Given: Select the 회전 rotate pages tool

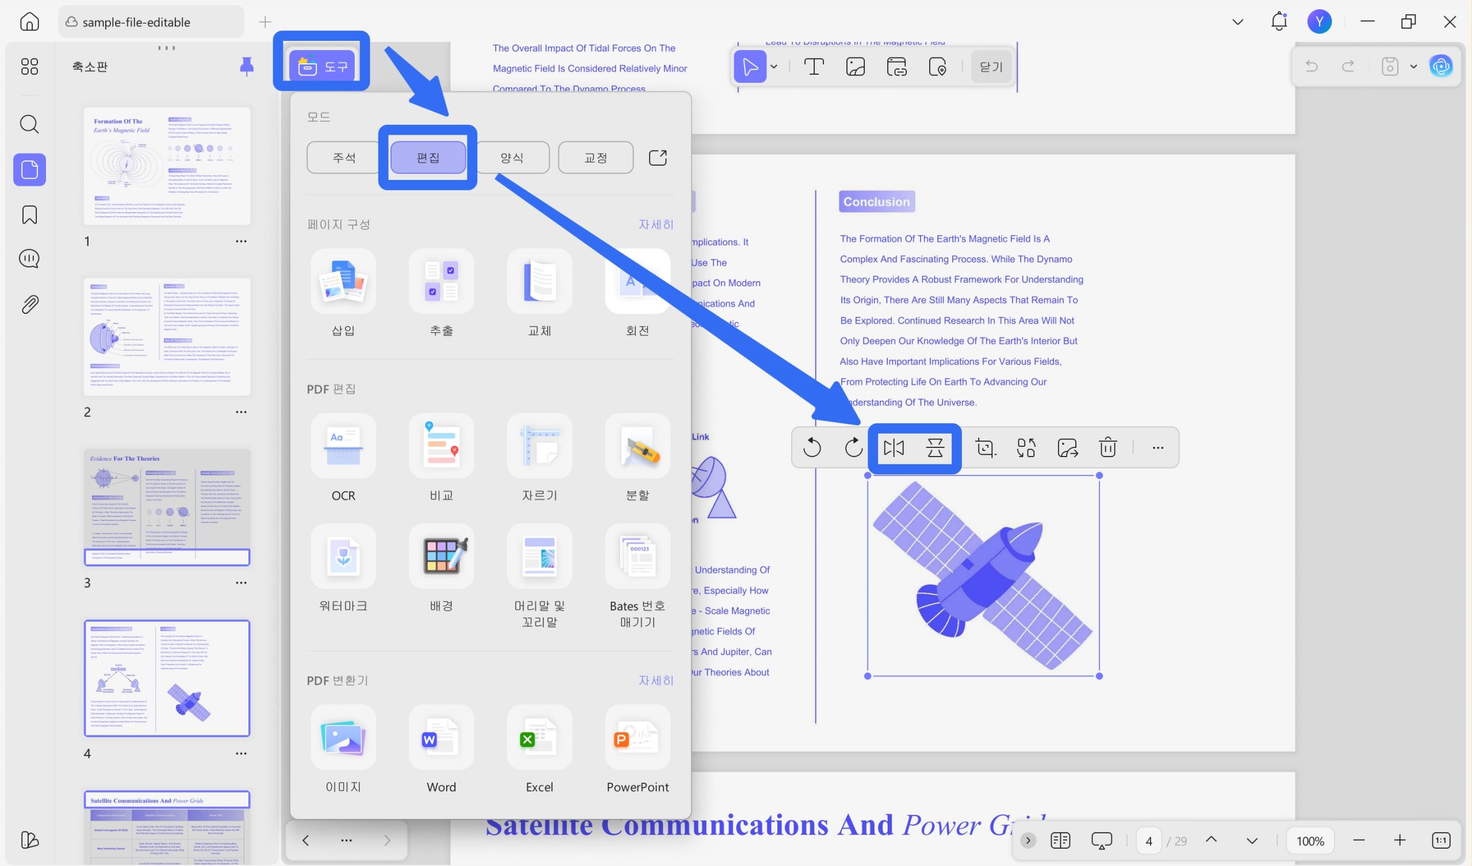Looking at the screenshot, I should tap(638, 293).
